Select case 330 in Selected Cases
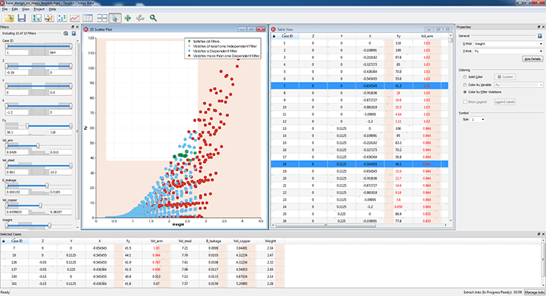Screen dimensions: 546x296 (142, 277)
